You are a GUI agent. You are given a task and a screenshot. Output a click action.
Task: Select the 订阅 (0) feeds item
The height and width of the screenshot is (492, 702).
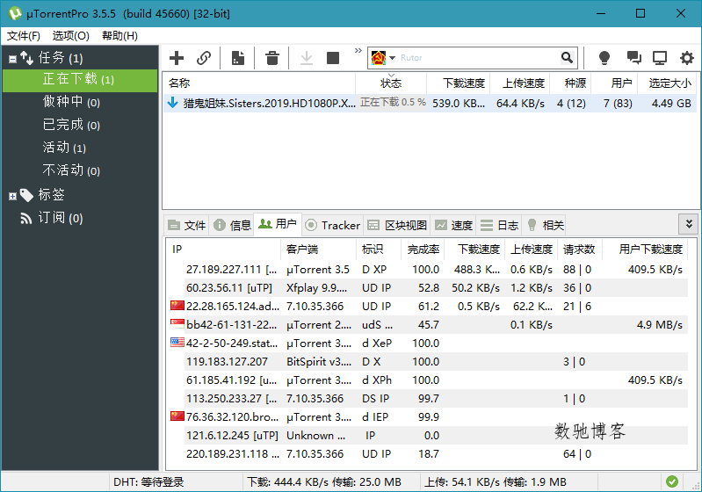tap(61, 218)
